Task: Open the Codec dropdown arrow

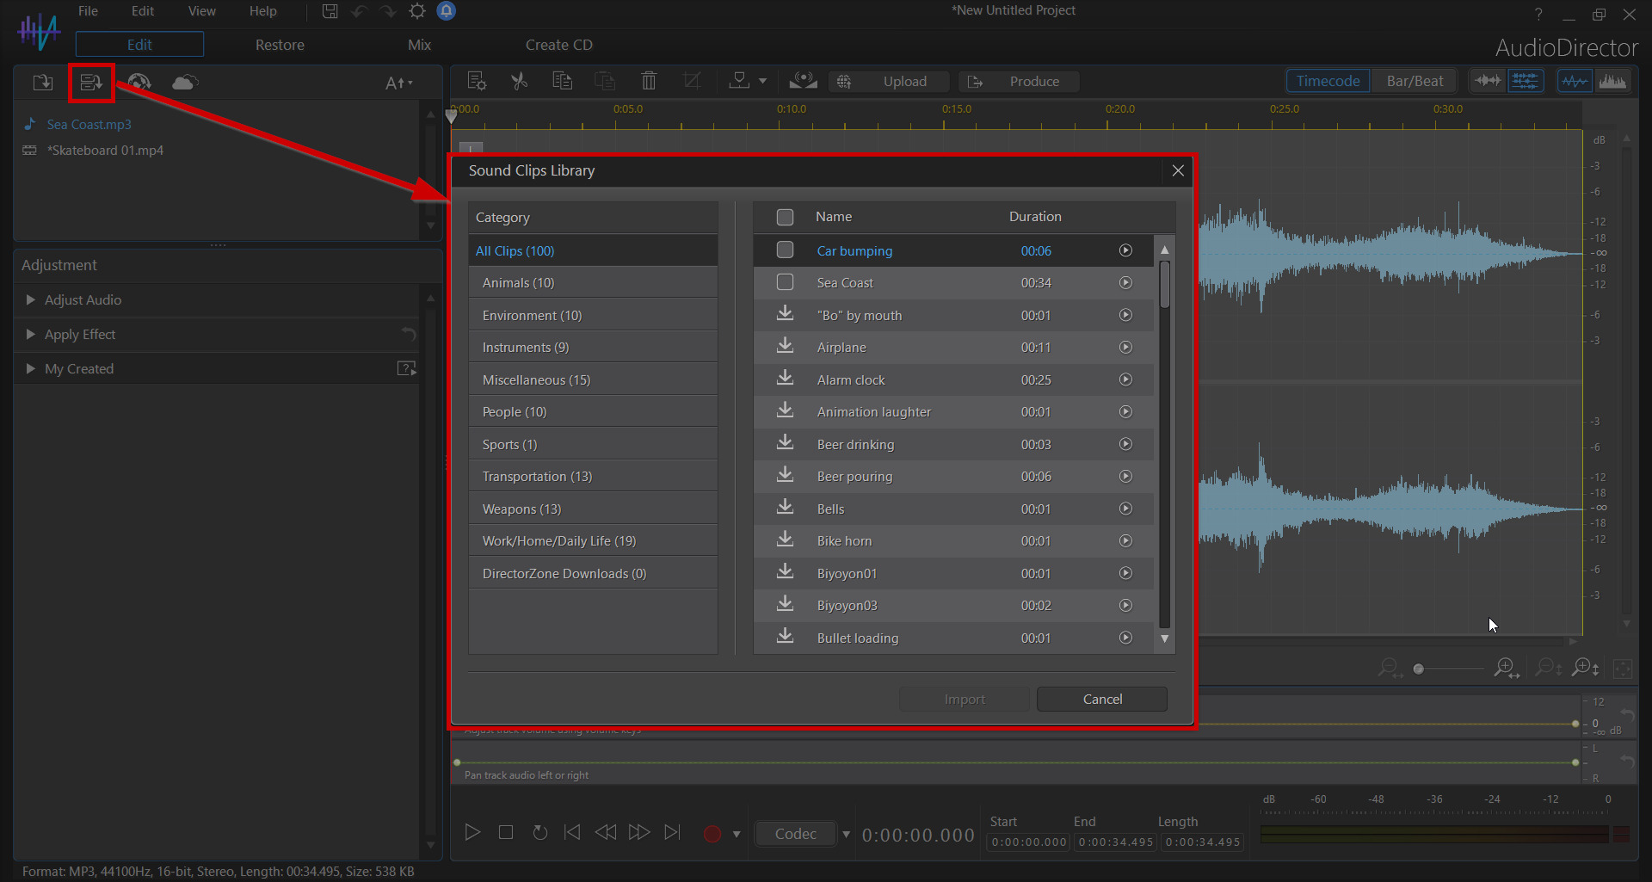Action: (846, 834)
